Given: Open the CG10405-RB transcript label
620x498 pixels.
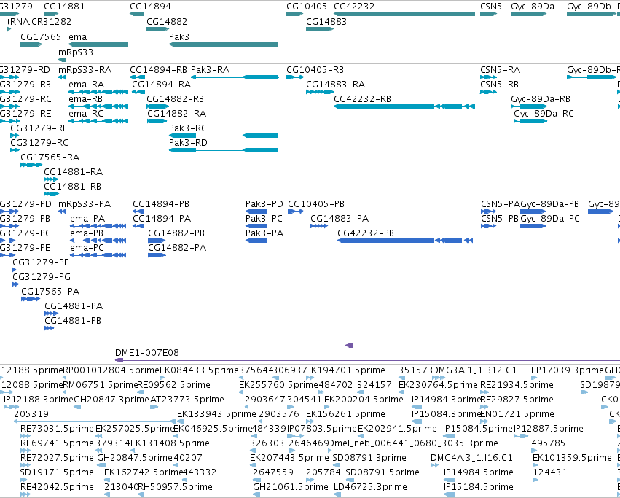Looking at the screenshot, I should coord(315,70).
